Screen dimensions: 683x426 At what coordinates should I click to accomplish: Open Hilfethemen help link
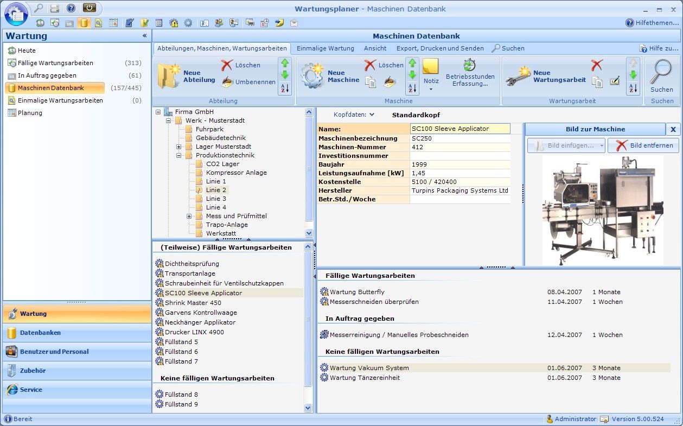pos(652,23)
